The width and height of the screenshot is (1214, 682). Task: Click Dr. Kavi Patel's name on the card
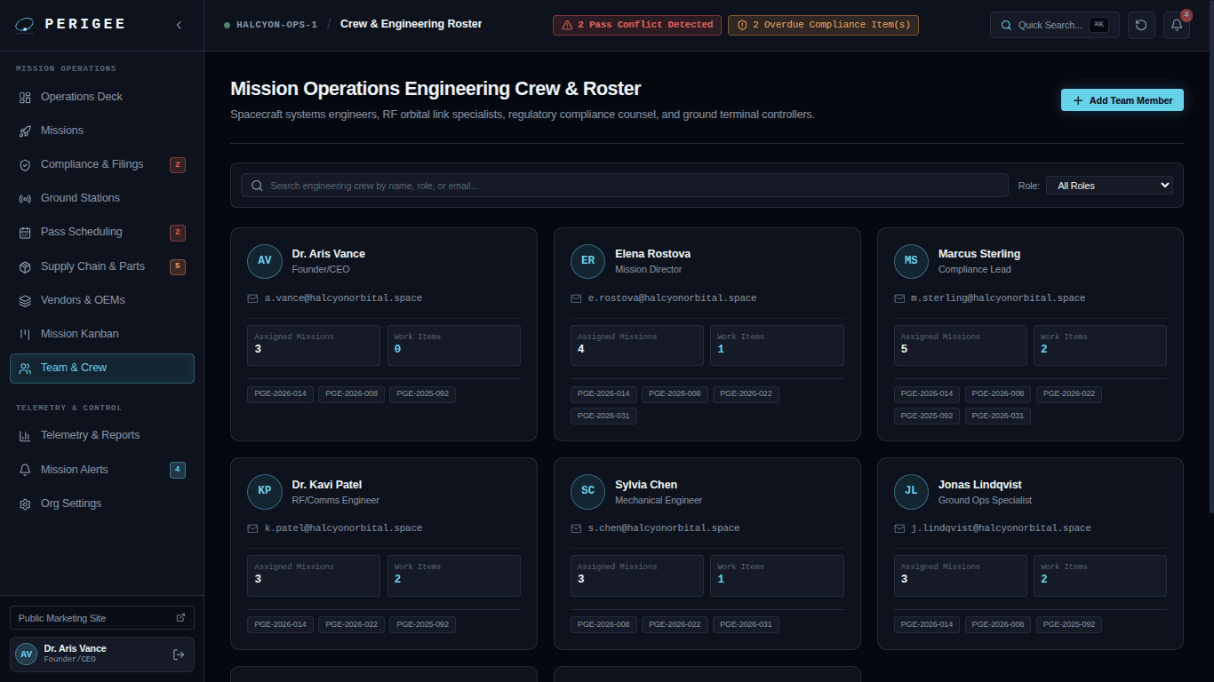(327, 485)
